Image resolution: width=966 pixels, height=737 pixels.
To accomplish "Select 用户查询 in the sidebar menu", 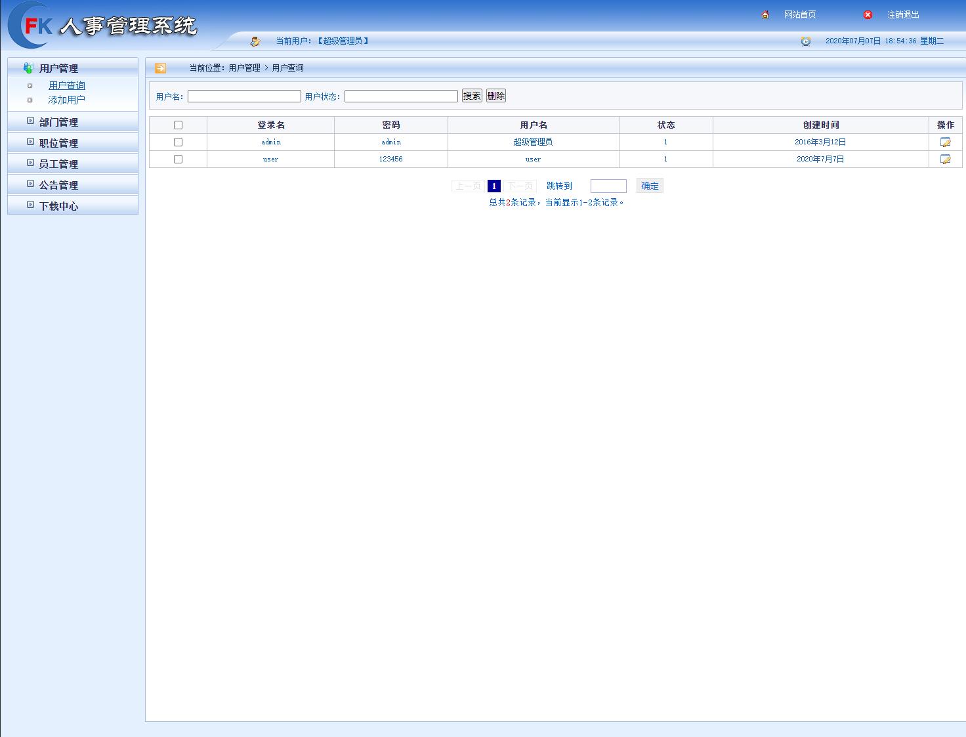I will (66, 85).
